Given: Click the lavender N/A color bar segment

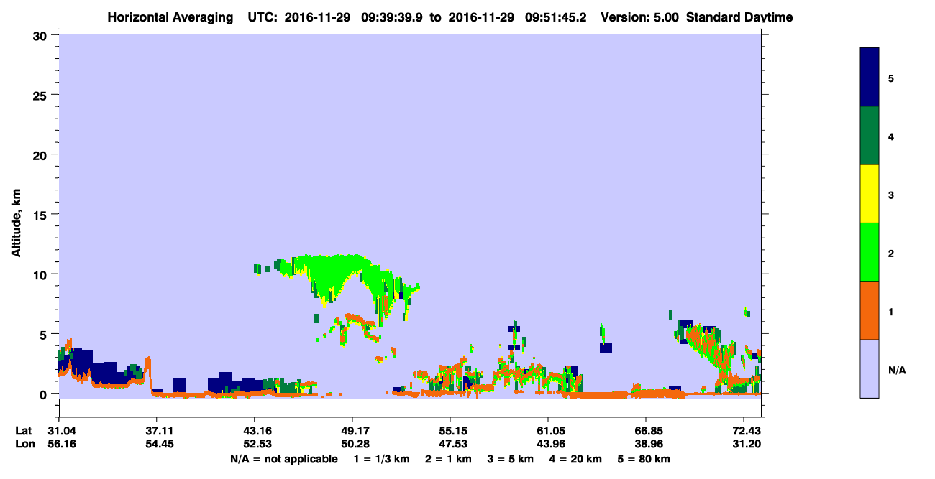Looking at the screenshot, I should point(870,368).
